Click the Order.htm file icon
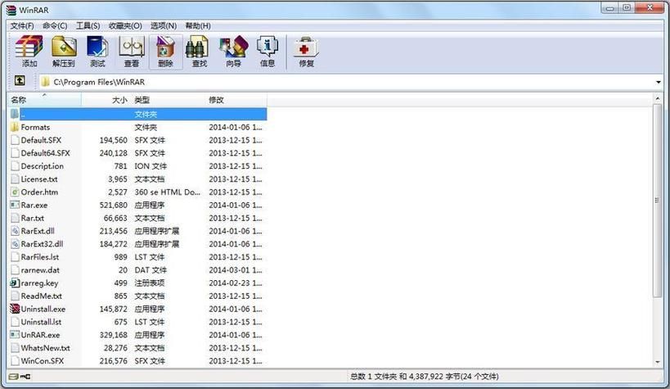This screenshot has height=389, width=670. point(15,192)
